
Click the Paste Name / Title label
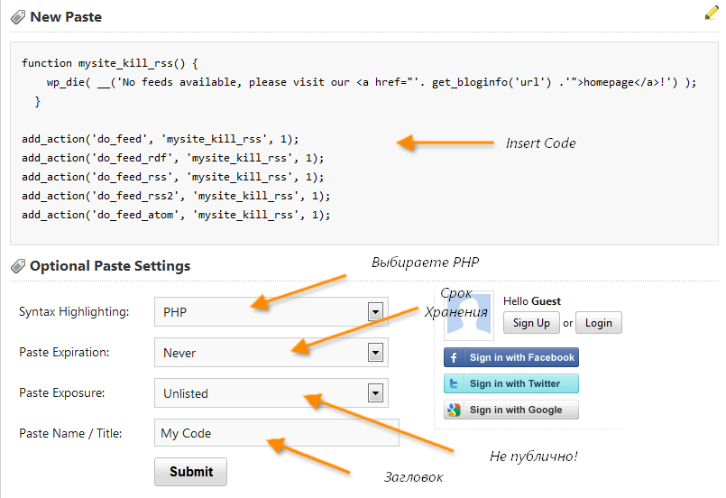point(70,434)
